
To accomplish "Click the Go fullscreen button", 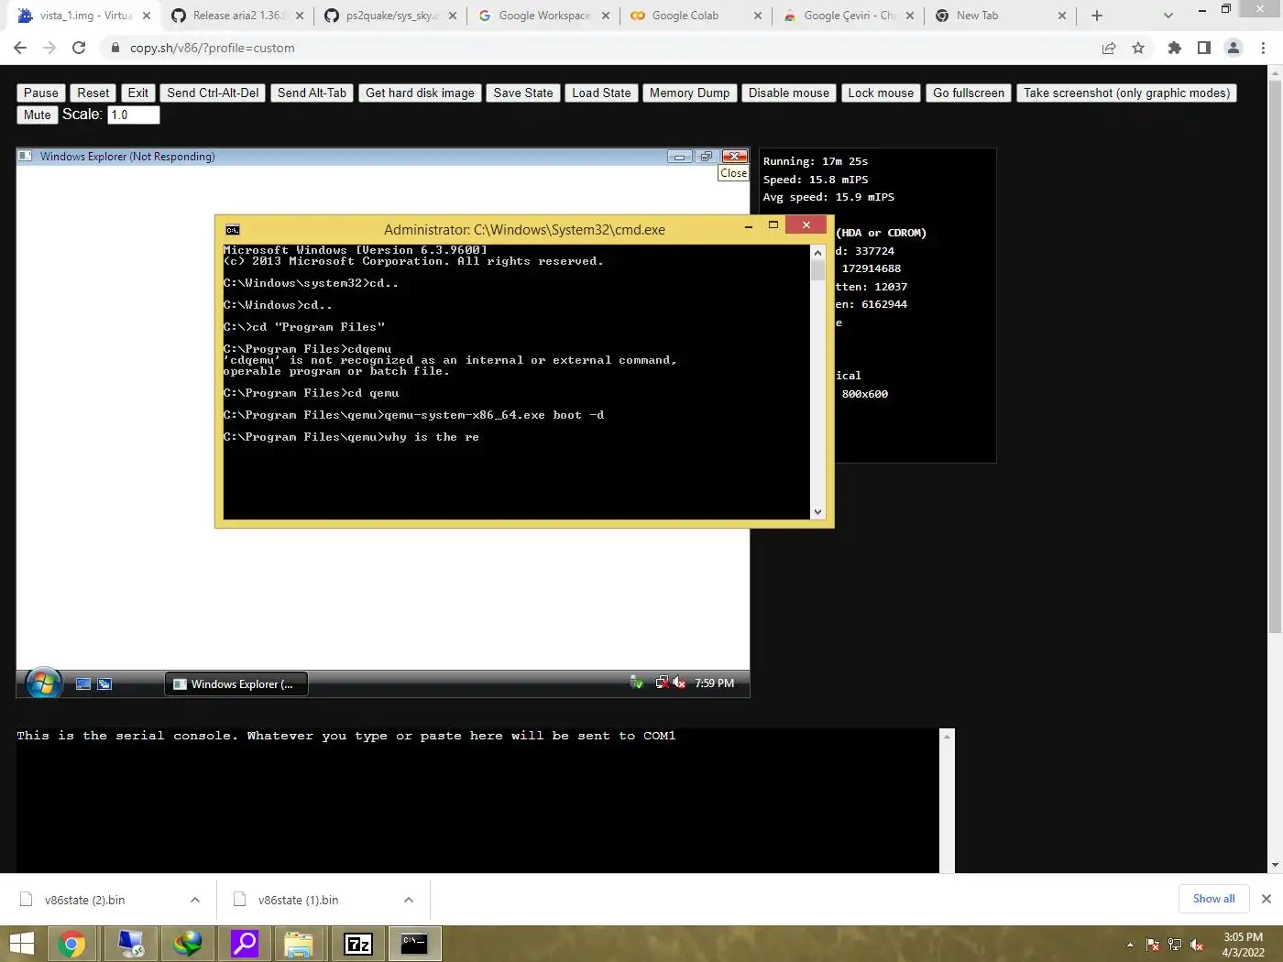I will tap(969, 93).
